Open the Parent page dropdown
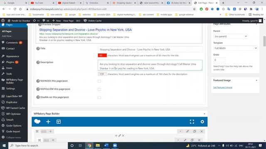Viewport: 266px width, 149px height. (x=230, y=36)
